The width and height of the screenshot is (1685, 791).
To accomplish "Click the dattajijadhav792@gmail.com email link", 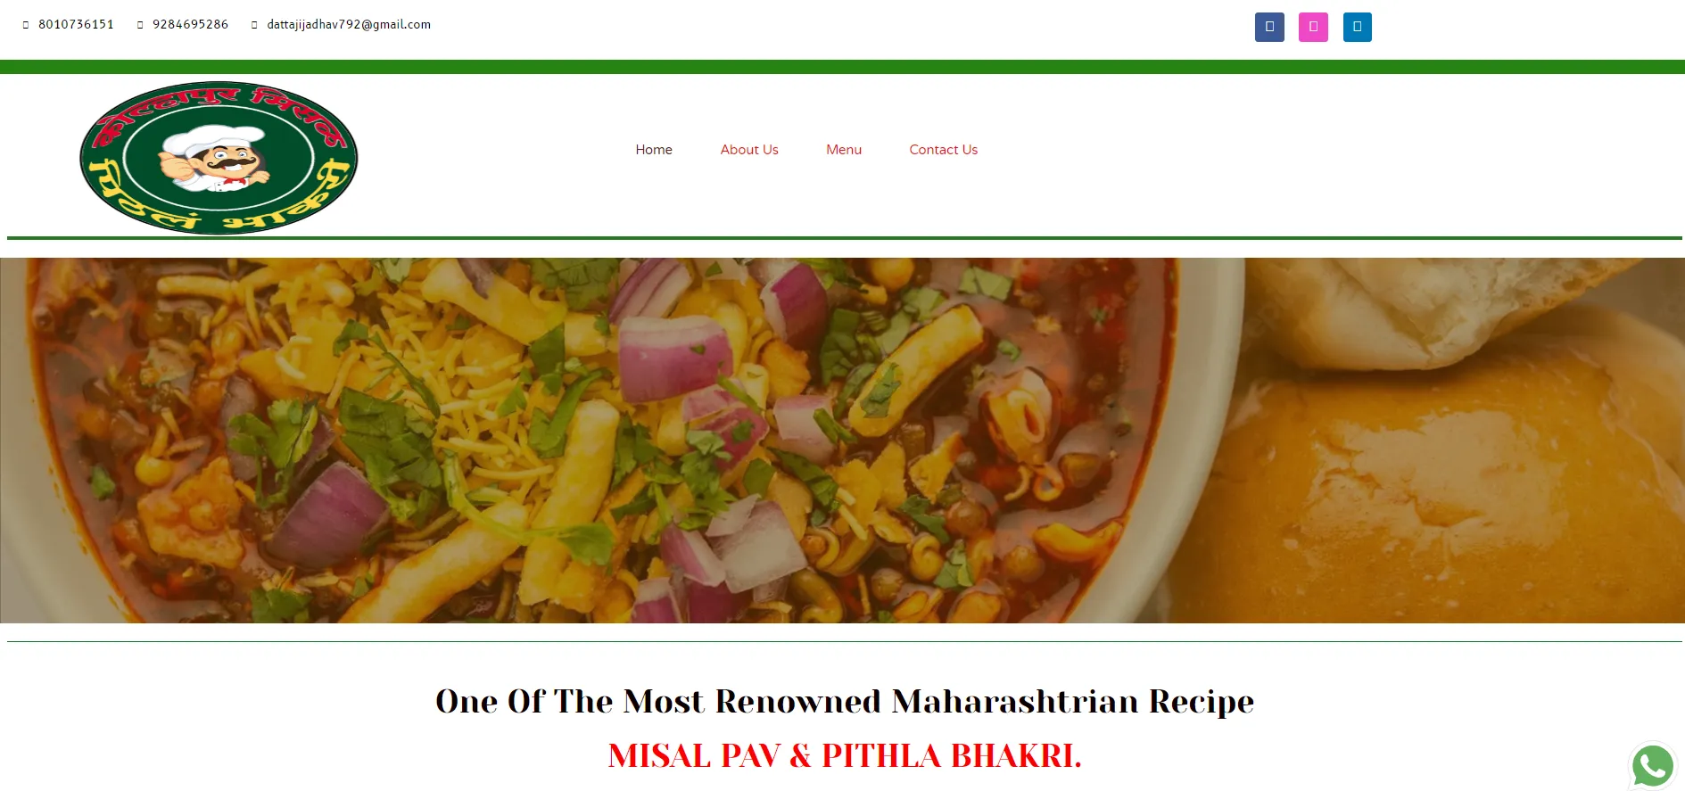I will (x=349, y=24).
